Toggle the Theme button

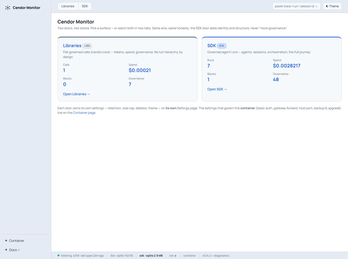[332, 6]
